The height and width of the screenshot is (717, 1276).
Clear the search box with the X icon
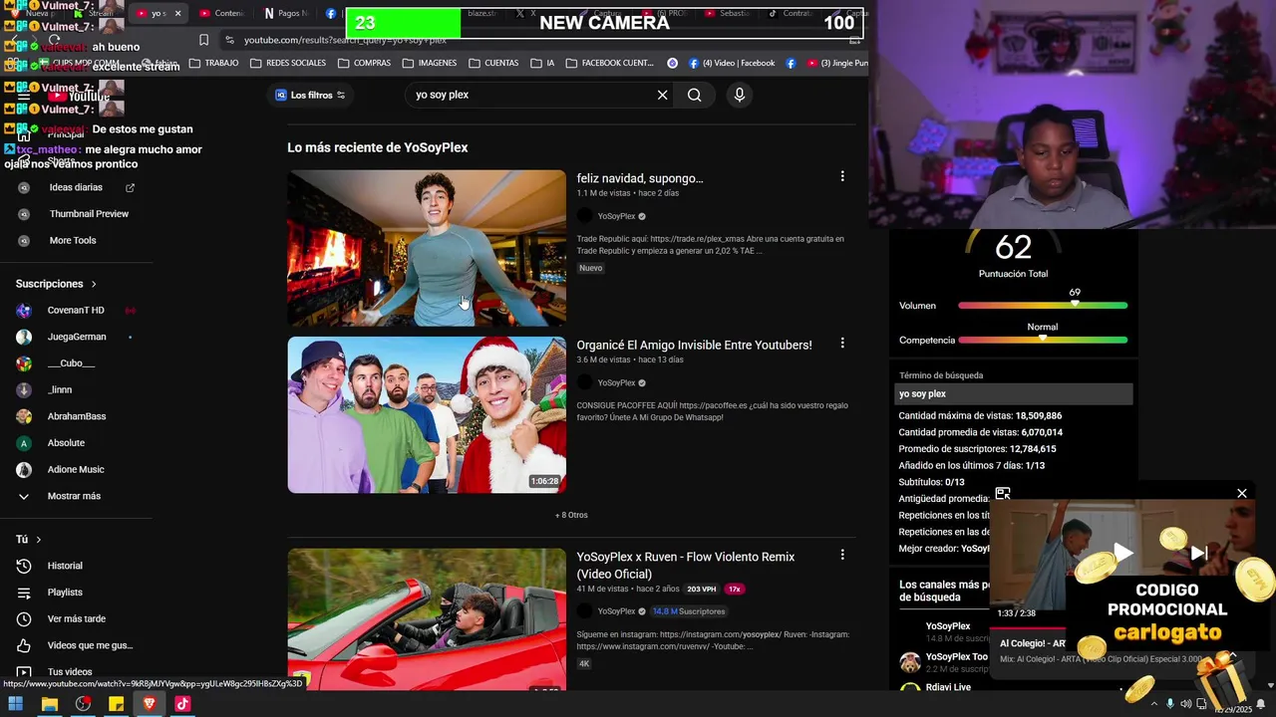[662, 95]
